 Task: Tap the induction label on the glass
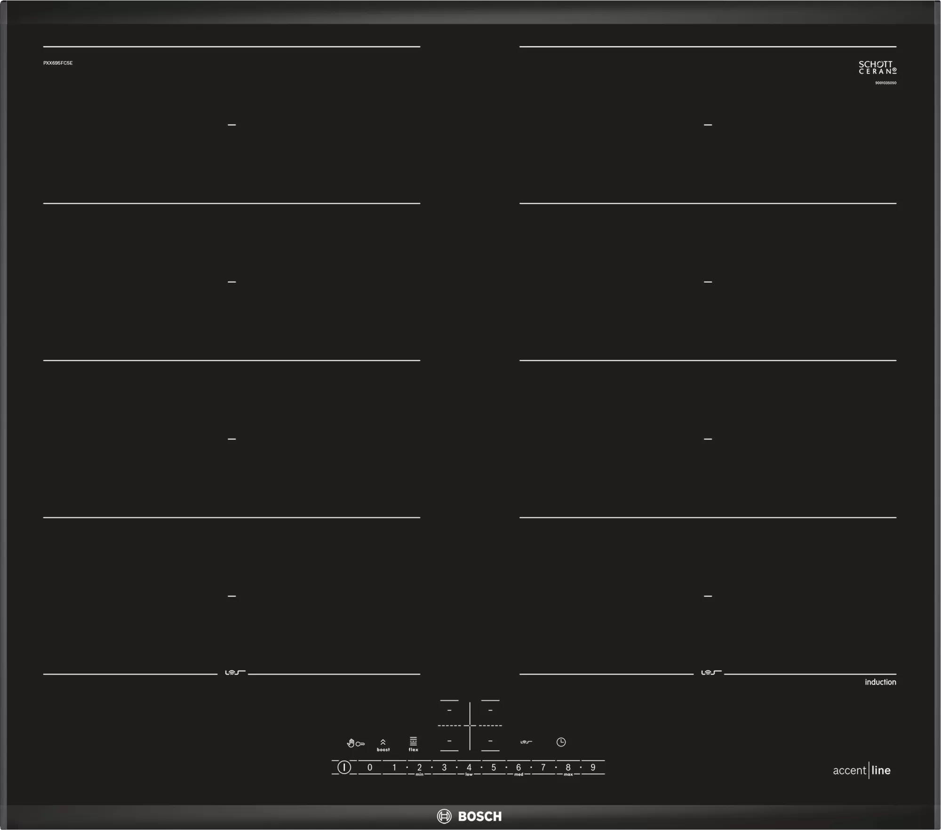pos(881,682)
